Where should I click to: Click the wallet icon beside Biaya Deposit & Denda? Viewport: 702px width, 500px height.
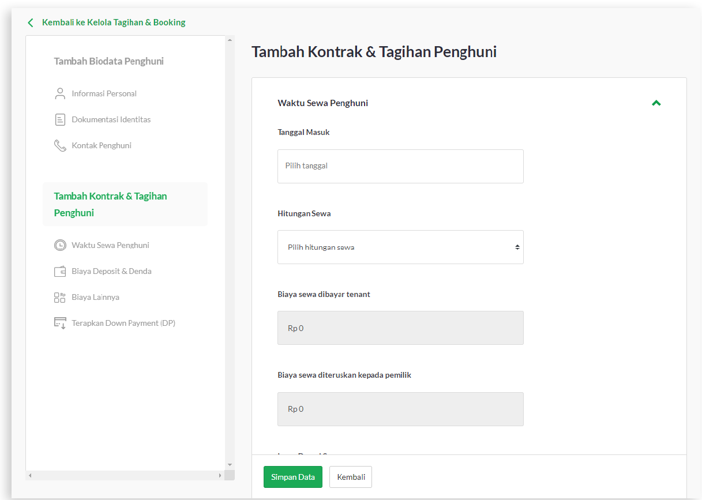coord(60,271)
